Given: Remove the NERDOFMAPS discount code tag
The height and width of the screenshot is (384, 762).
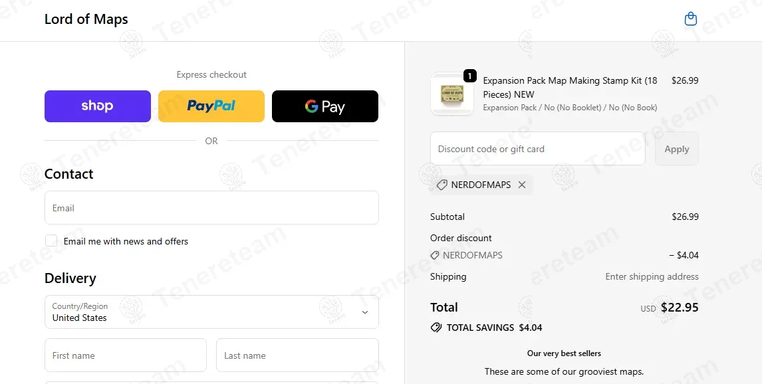Looking at the screenshot, I should (521, 185).
